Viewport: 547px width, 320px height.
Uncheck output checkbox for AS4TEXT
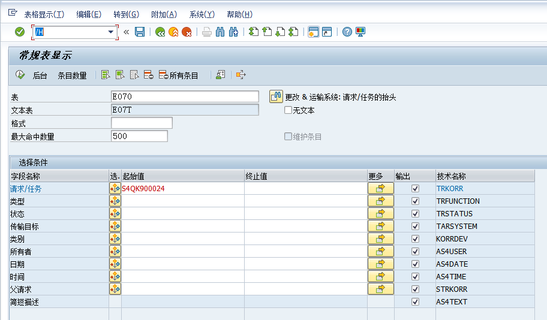[415, 301]
